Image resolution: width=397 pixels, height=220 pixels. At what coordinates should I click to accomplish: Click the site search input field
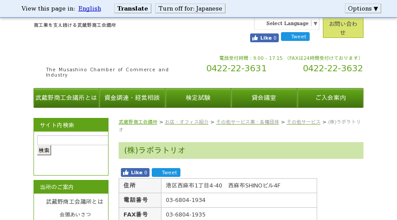73,140
